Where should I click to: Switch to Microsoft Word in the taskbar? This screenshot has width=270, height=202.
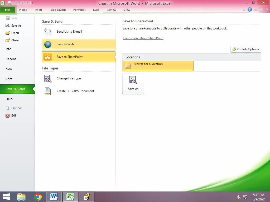[x=54, y=197]
